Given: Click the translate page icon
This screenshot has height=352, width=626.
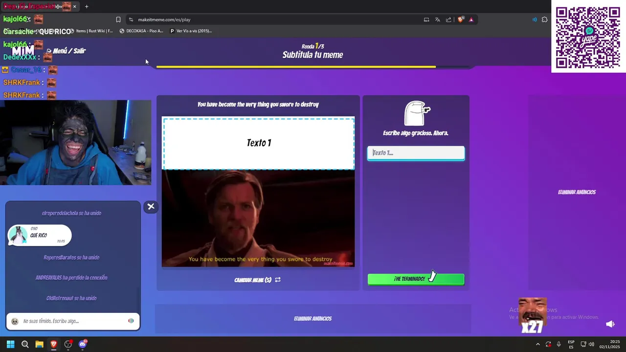Looking at the screenshot, I should pyautogui.click(x=437, y=20).
